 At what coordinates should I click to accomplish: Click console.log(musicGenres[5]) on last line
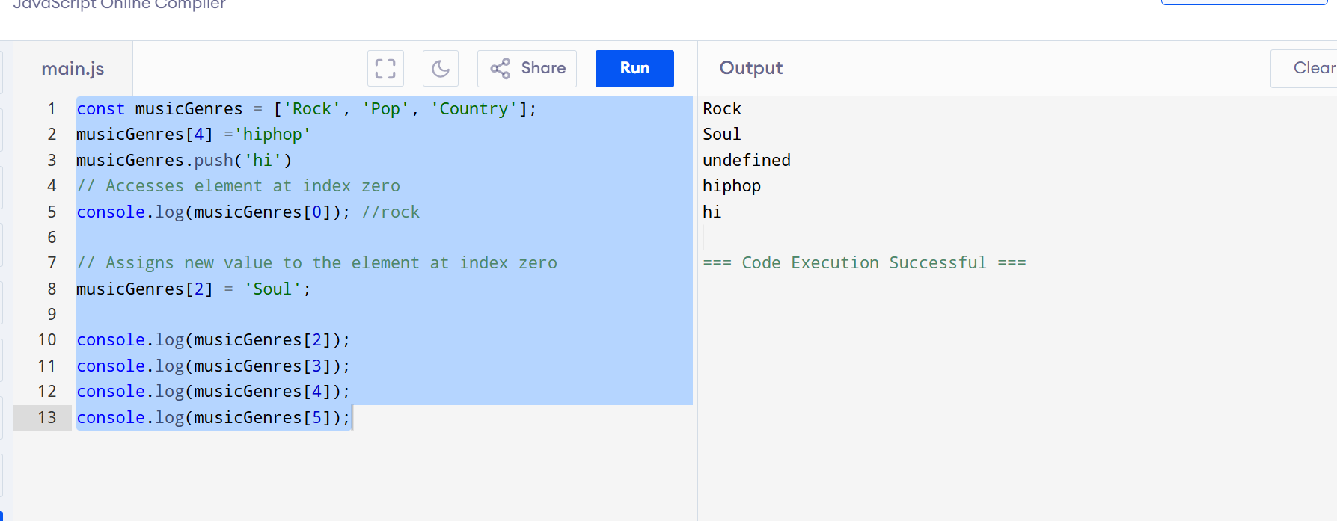[x=213, y=418]
